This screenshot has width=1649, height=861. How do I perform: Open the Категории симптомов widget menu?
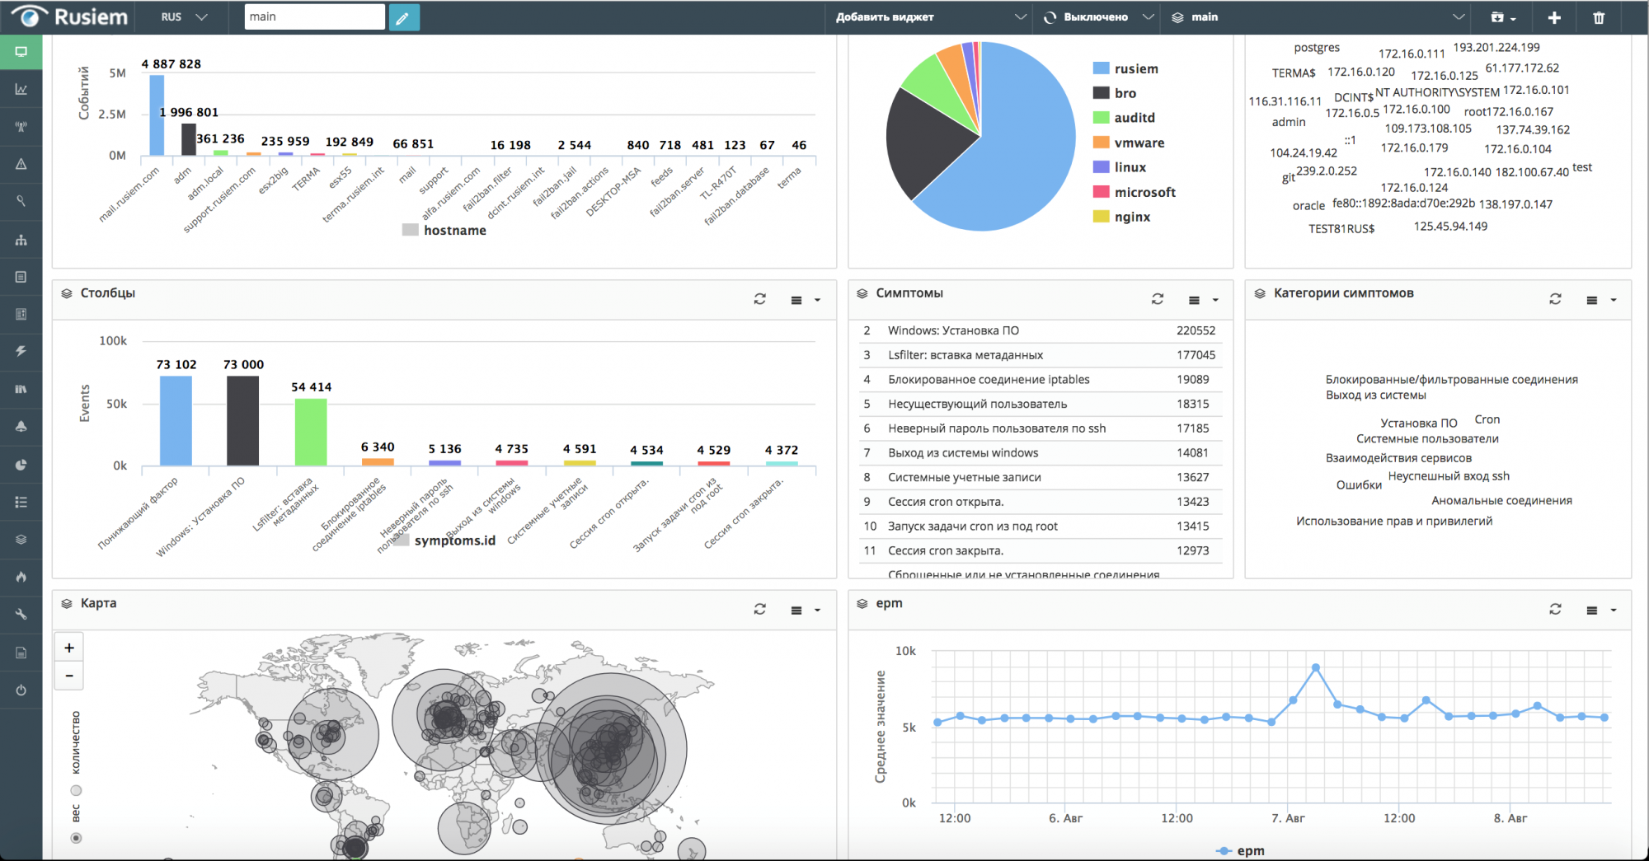tap(1601, 300)
